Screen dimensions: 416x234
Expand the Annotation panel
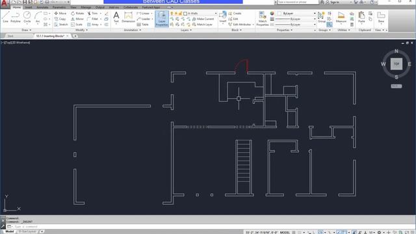[x=133, y=30]
